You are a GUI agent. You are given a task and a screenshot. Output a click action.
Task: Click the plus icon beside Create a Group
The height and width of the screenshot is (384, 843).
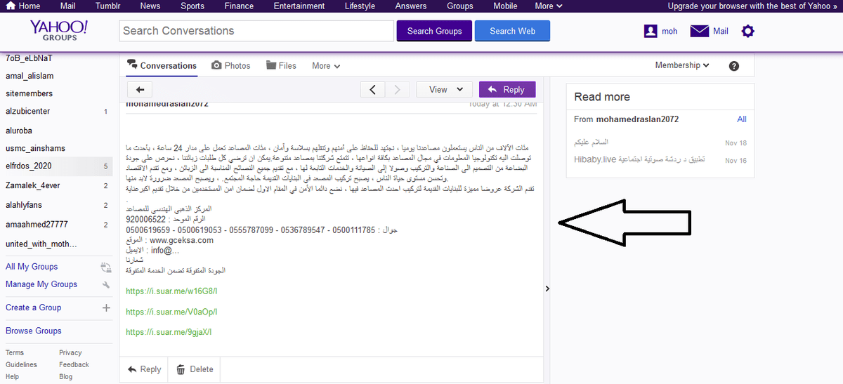tap(106, 307)
